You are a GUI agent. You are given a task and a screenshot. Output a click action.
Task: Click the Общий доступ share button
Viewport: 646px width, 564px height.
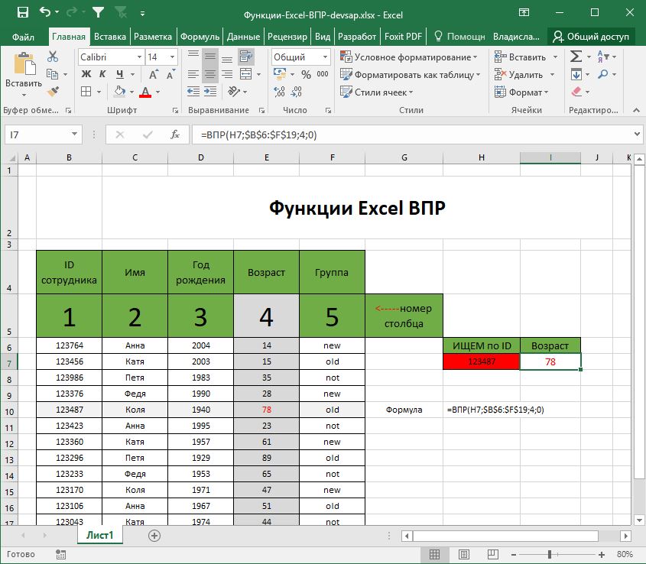pyautogui.click(x=591, y=37)
